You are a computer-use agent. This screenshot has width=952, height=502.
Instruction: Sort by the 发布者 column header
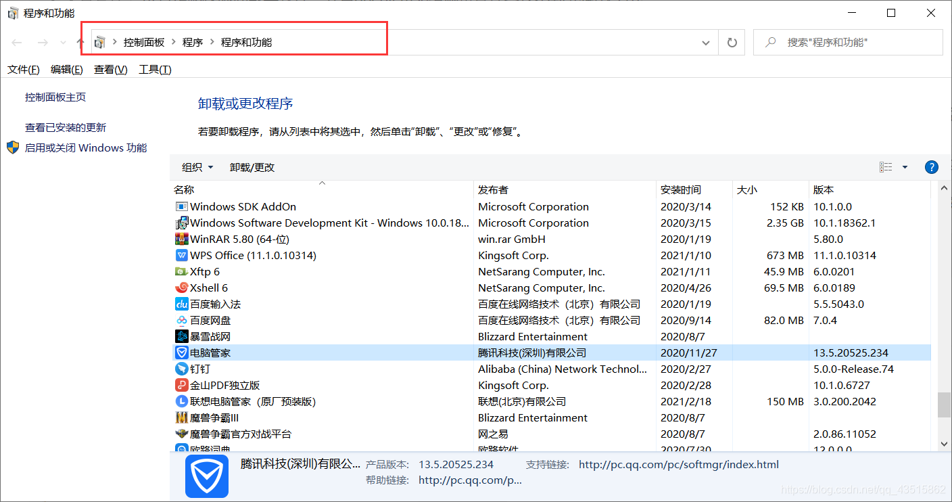565,189
